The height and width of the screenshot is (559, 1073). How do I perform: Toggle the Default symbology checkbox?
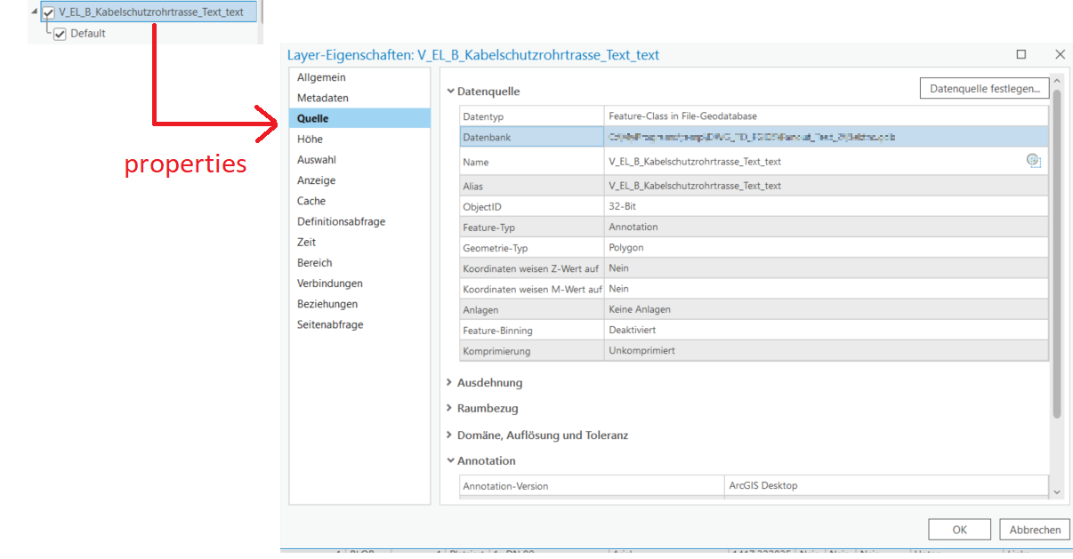click(x=59, y=33)
